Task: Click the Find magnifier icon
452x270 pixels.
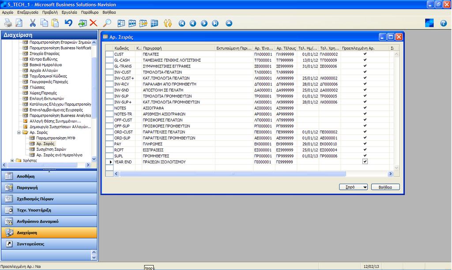Action: point(107,23)
